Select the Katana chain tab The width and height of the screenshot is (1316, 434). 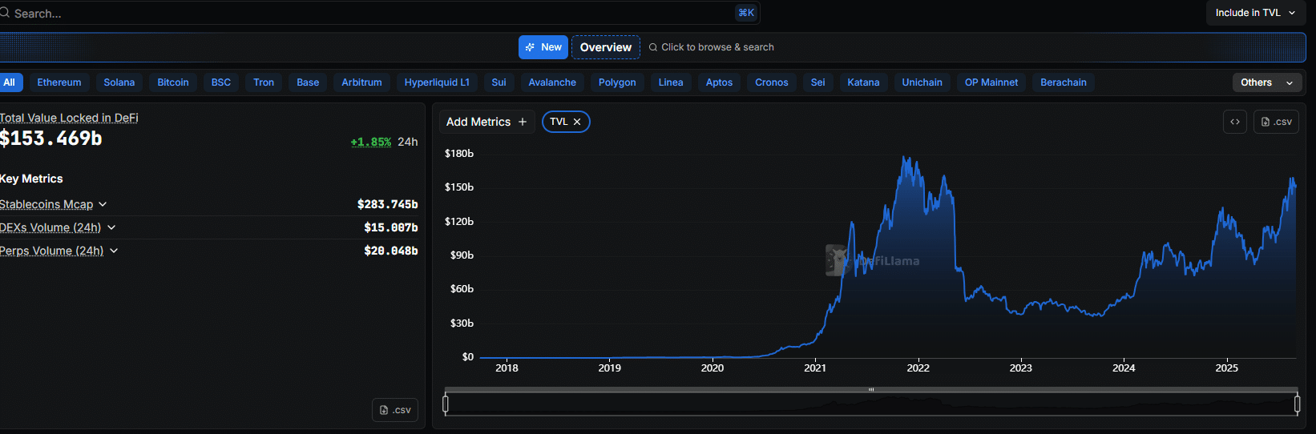[x=863, y=82]
